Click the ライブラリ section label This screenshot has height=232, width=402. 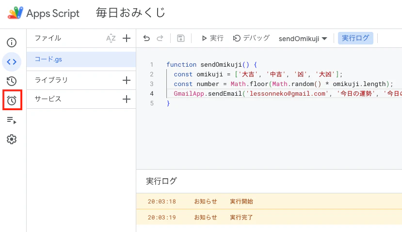(x=51, y=80)
